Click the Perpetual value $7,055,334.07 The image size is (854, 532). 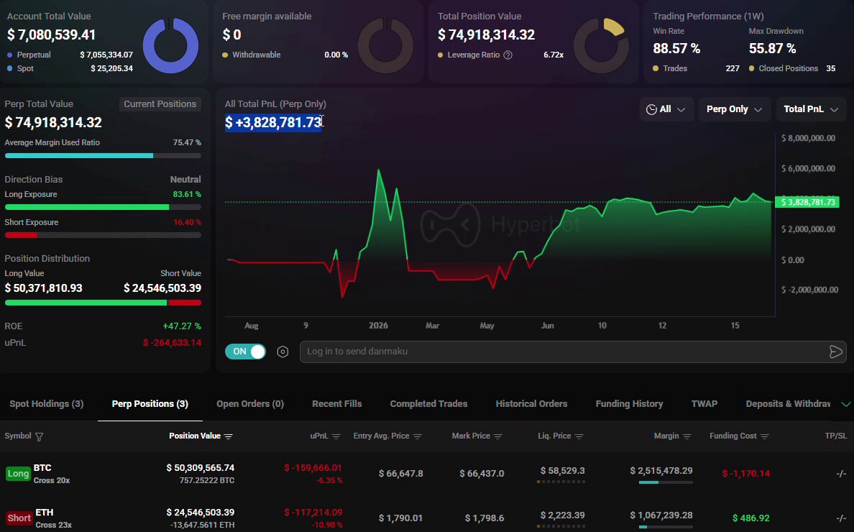(x=106, y=55)
